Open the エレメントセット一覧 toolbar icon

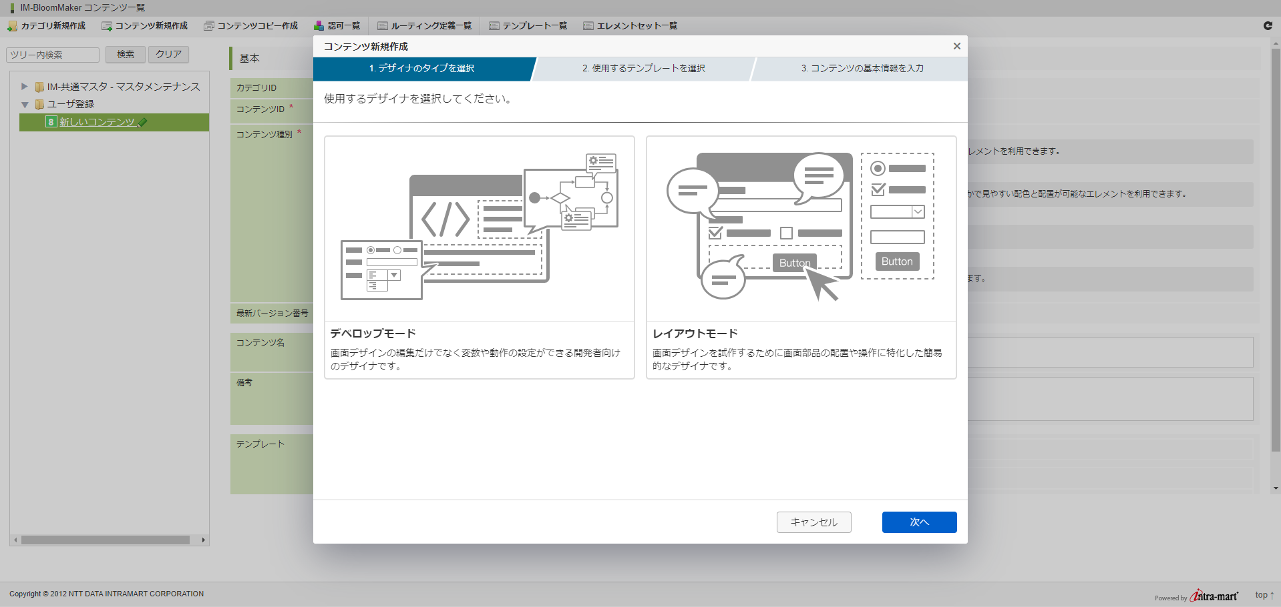pos(588,26)
